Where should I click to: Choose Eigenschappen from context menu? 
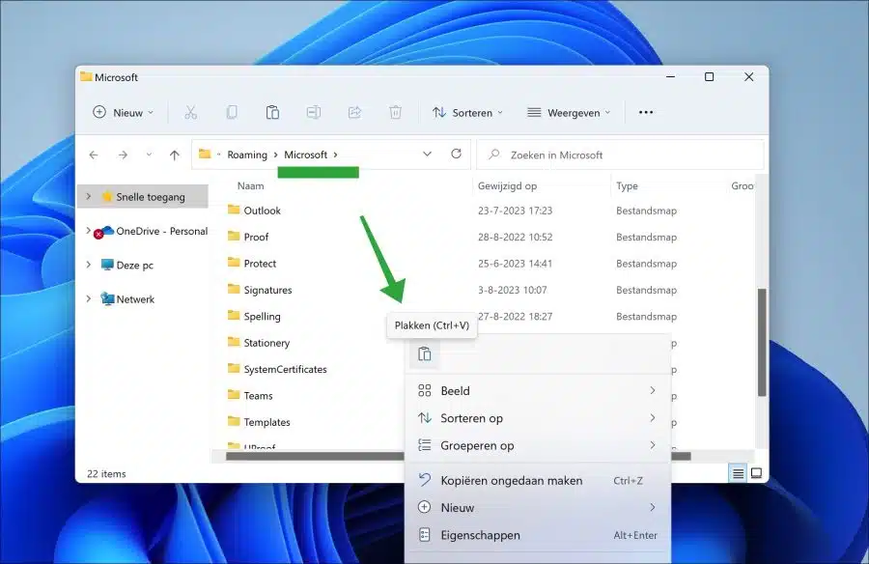click(x=538, y=535)
